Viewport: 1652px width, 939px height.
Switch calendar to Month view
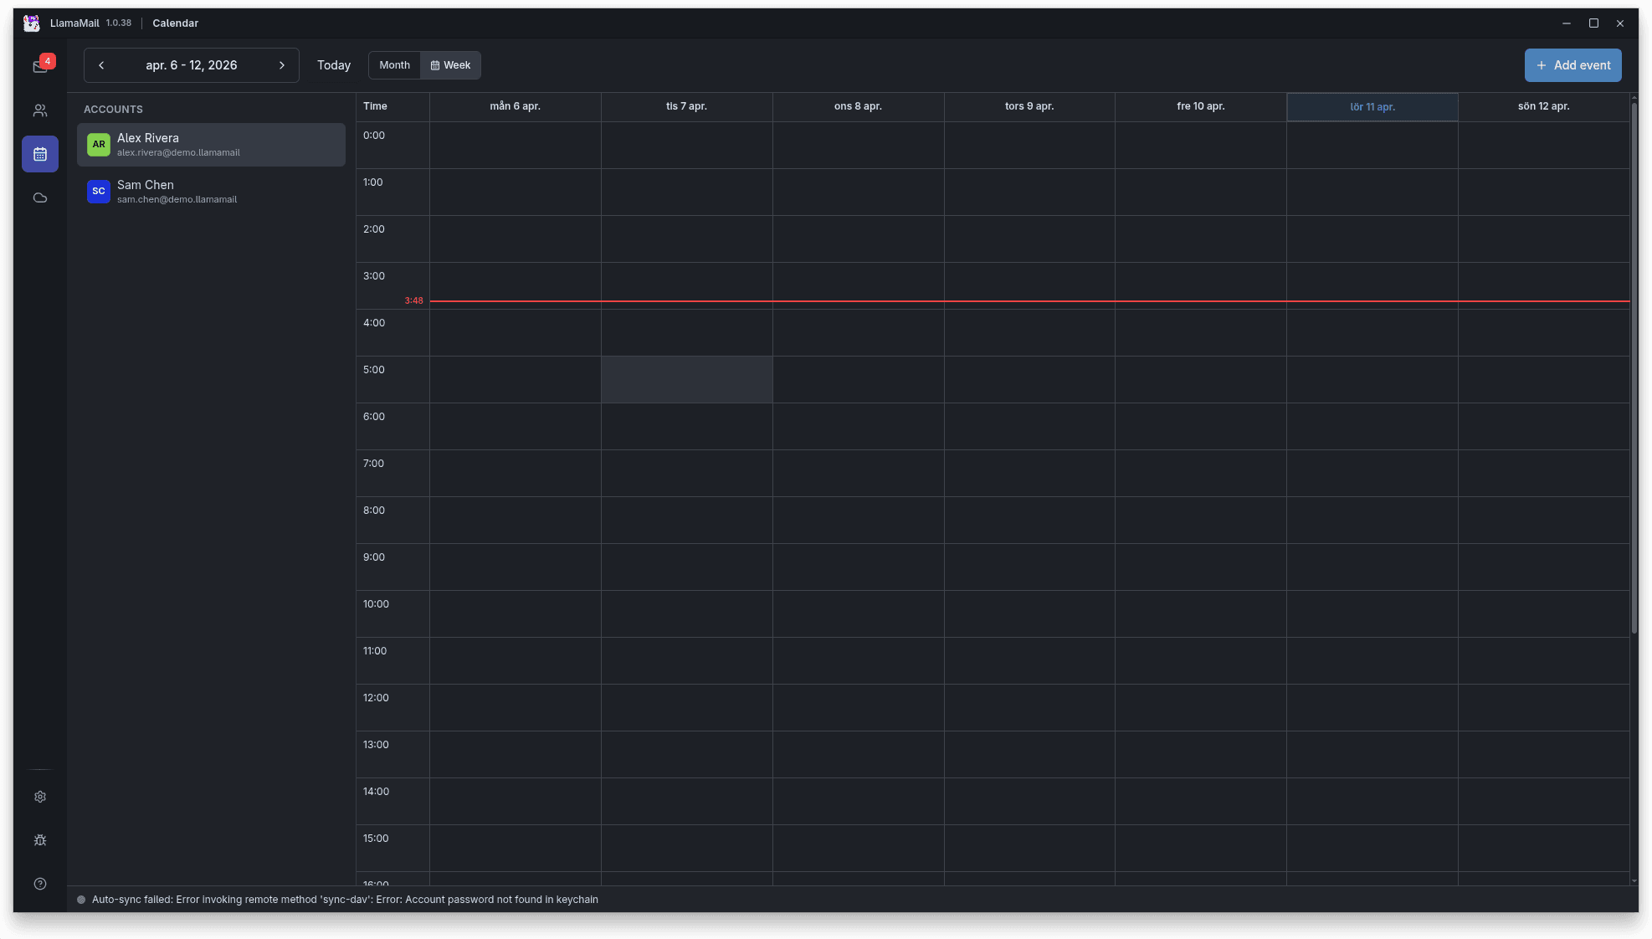click(393, 64)
